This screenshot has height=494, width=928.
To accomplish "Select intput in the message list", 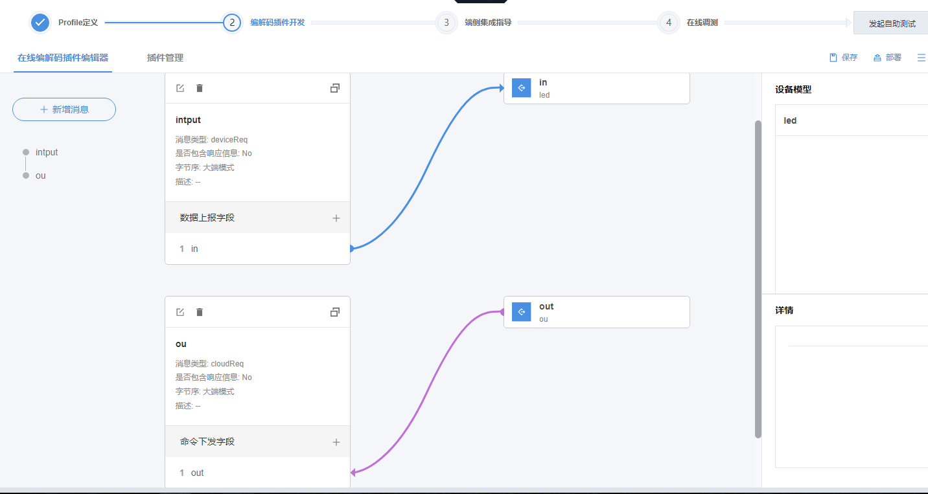I will tap(47, 152).
